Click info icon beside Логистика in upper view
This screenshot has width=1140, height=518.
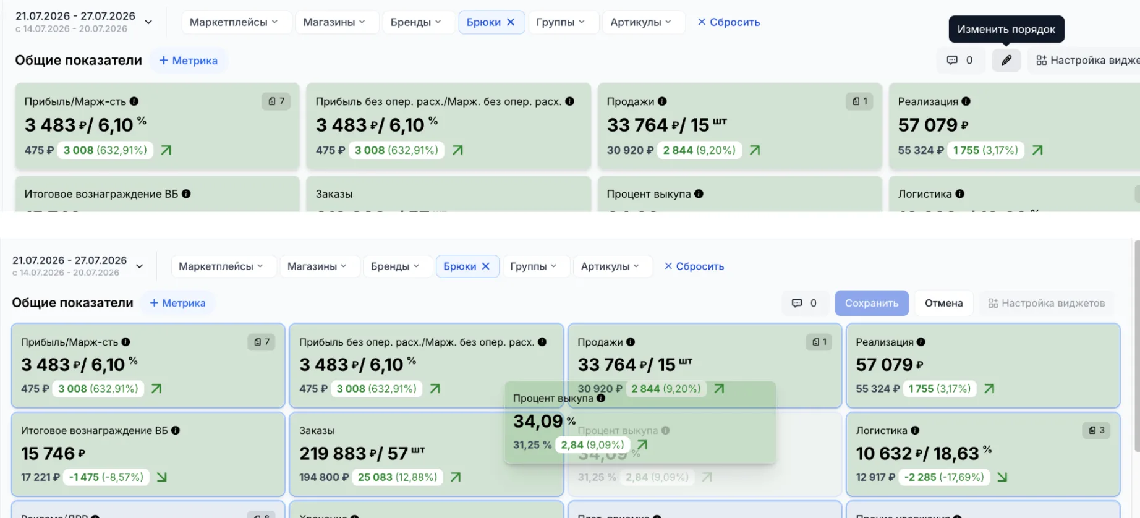(959, 193)
